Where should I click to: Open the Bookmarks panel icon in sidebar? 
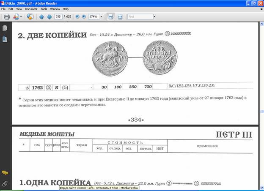[x=5, y=39]
